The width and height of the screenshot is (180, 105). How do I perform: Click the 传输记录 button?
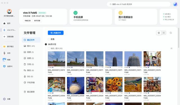click(x=28, y=21)
